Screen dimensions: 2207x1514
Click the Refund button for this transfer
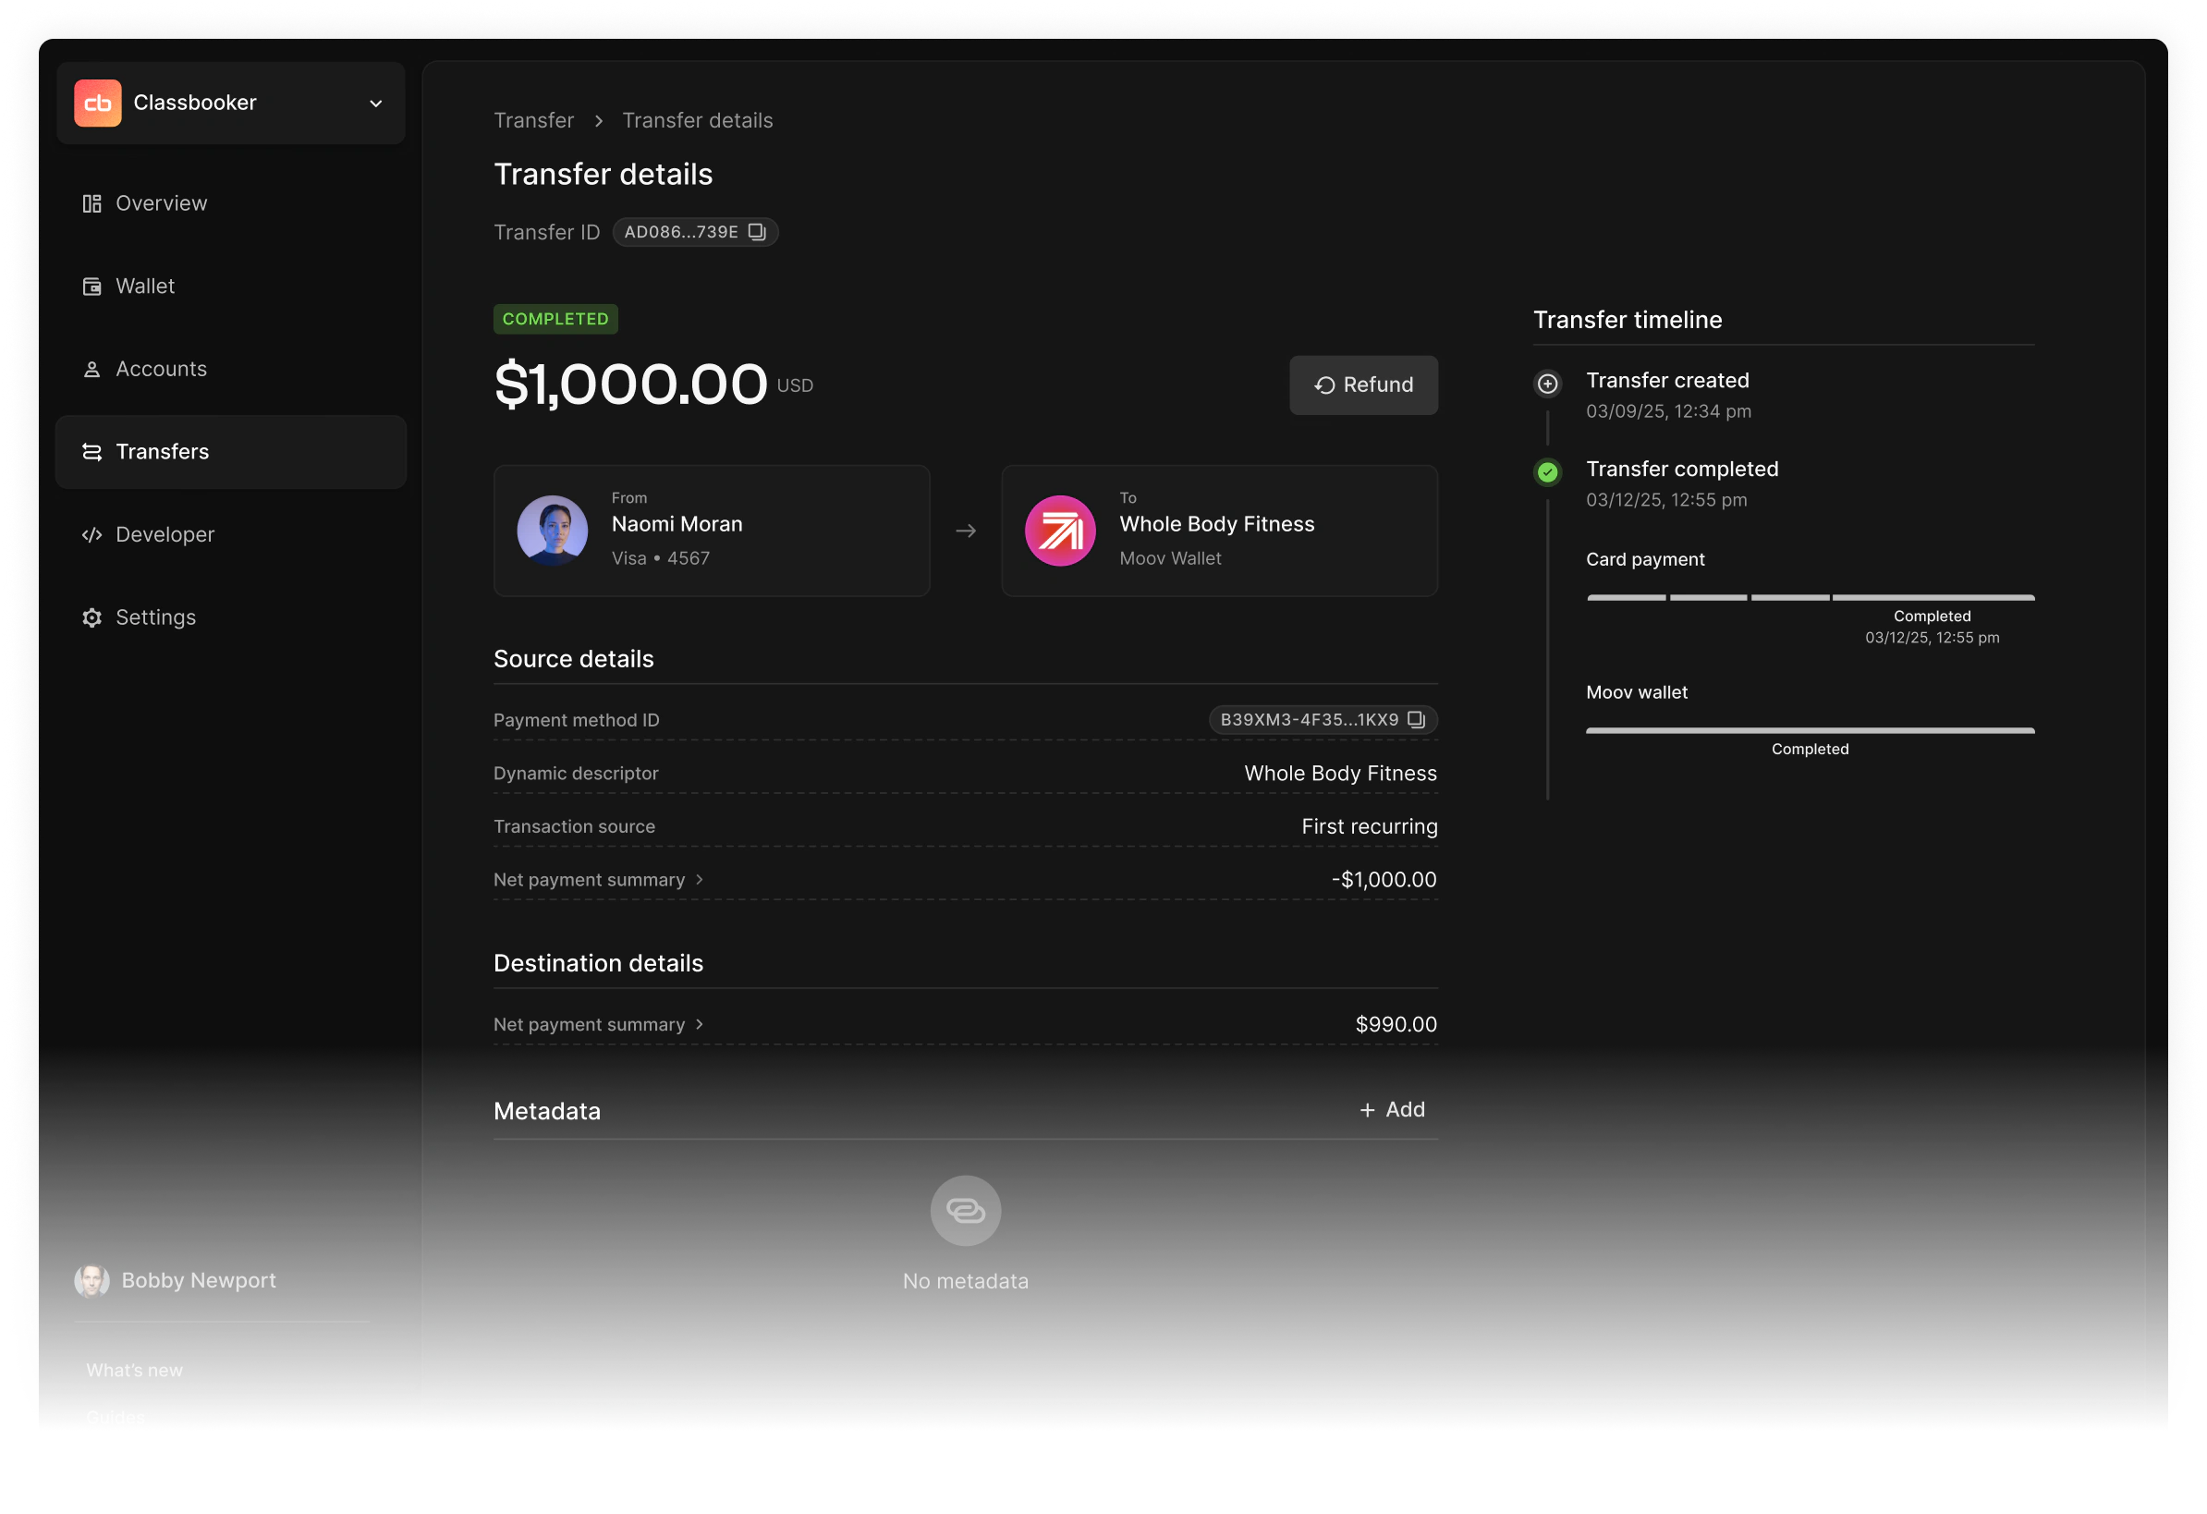click(1363, 384)
